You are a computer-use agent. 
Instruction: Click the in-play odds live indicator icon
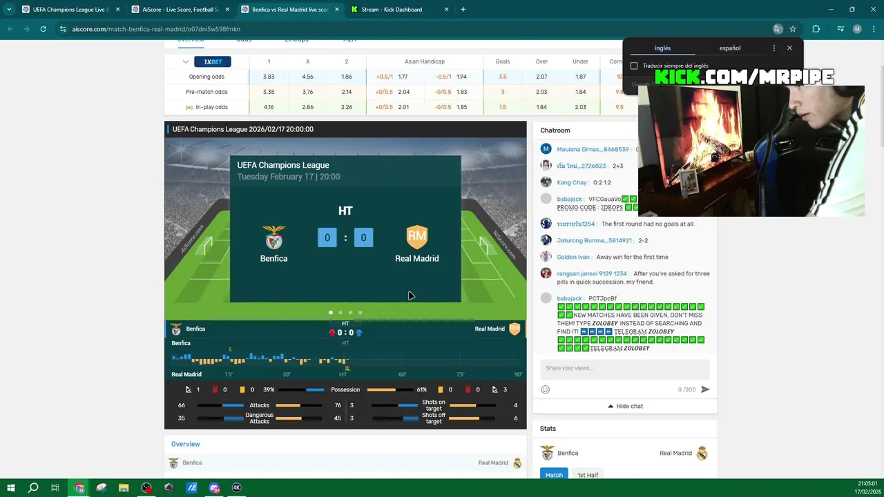189,107
